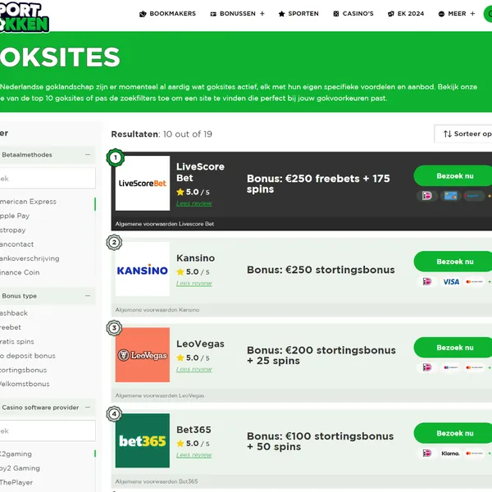Screen dimensions: 492x492
Task: Visit Bet365 with Bezoek nu
Action: pyautogui.click(x=453, y=433)
